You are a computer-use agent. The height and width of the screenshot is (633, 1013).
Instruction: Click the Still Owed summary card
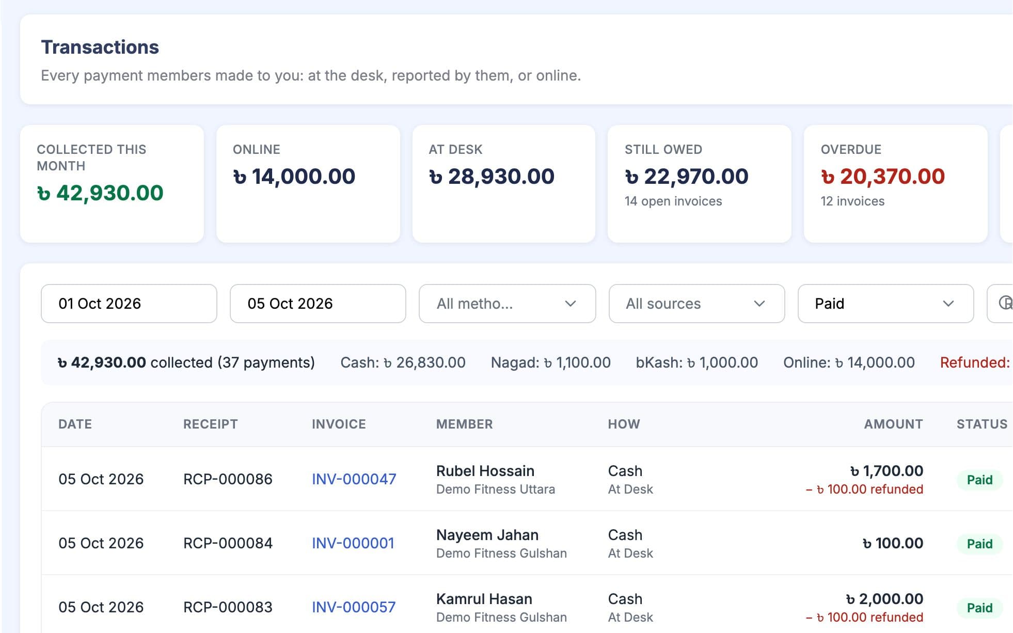(x=700, y=184)
